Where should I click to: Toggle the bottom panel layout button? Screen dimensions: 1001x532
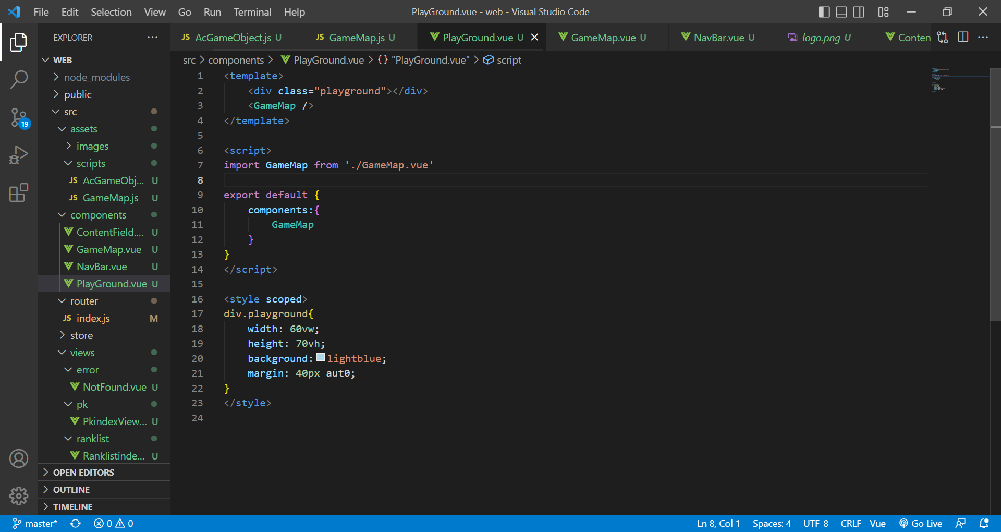click(x=841, y=11)
